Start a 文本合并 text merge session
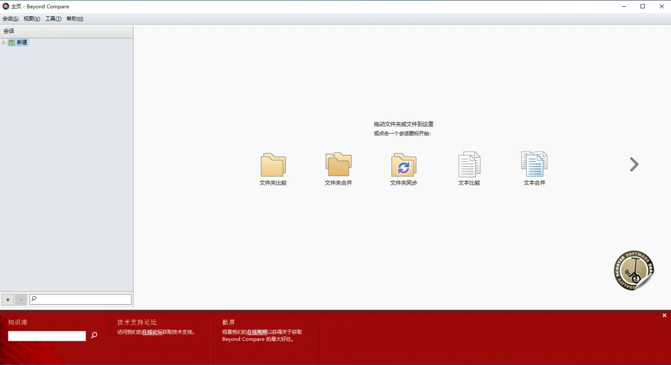This screenshot has width=671, height=365. click(534, 169)
